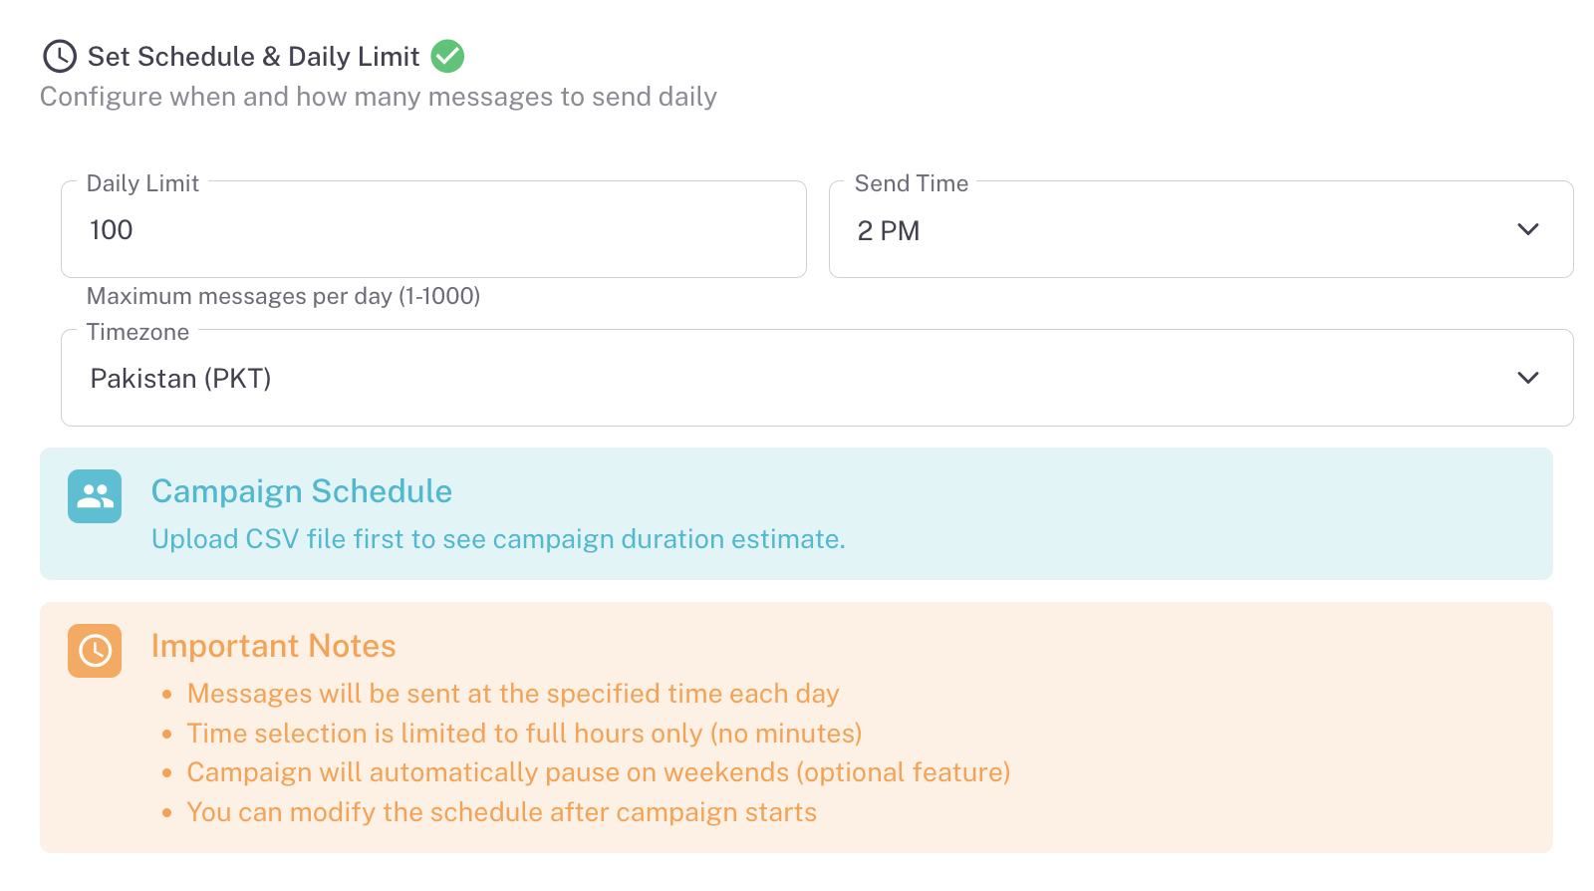
Task: Click the note about pausing on weekends
Action: [599, 772]
